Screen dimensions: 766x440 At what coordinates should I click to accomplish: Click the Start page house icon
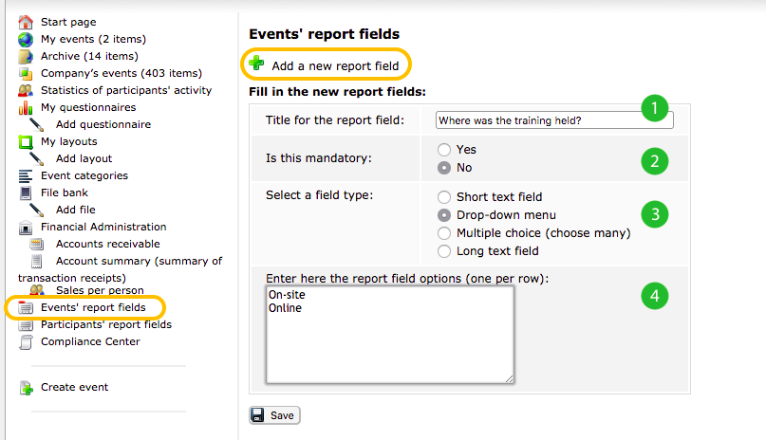coord(26,22)
